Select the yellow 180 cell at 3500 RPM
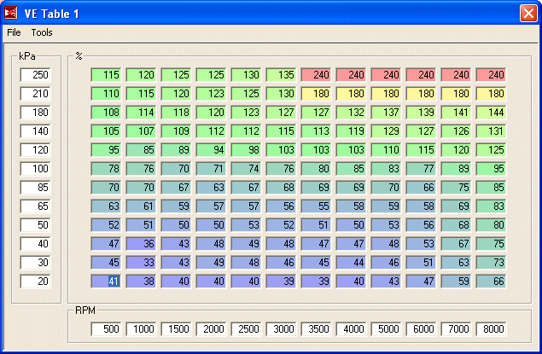 pyautogui.click(x=317, y=94)
